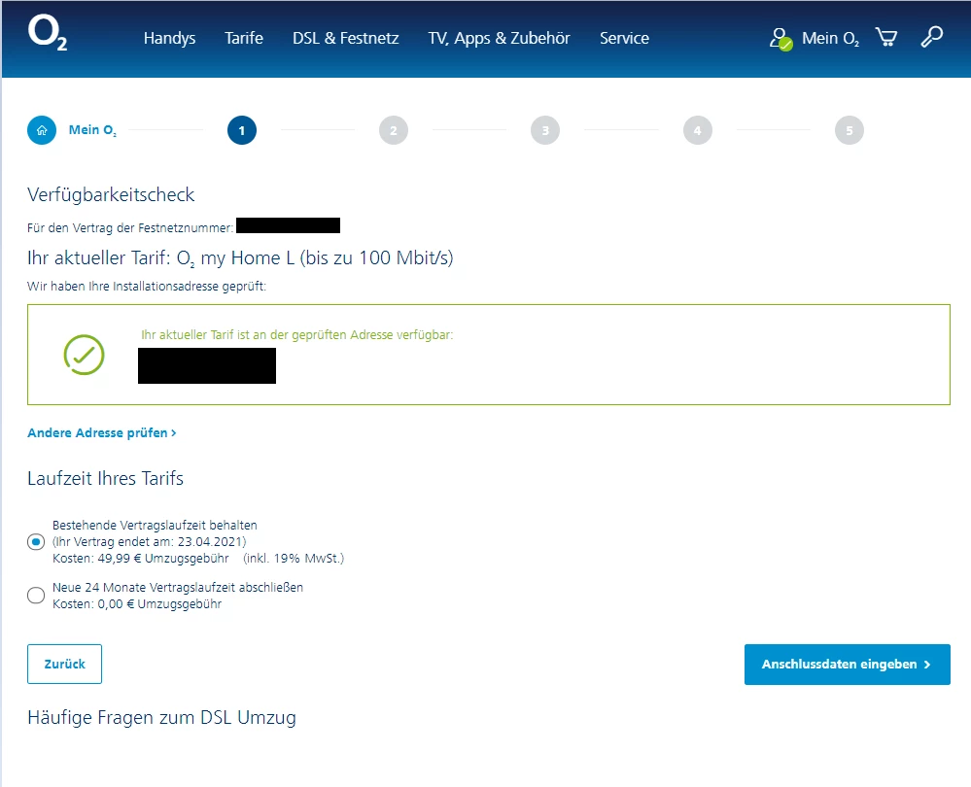Click the contract end date 23.04.2021 text
Screen dimensions: 971x787
click(150, 542)
